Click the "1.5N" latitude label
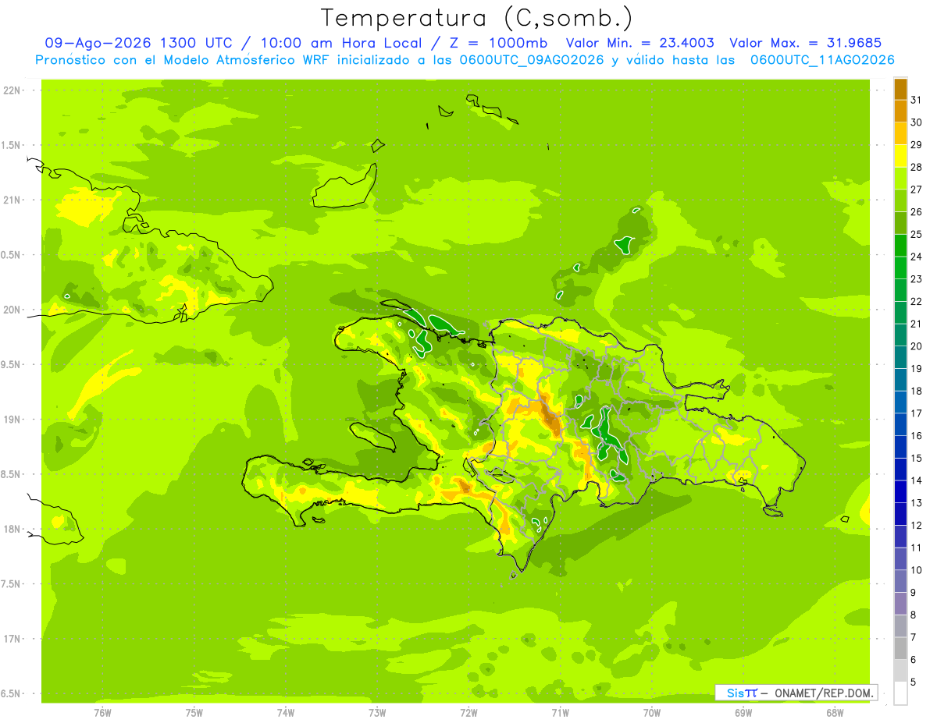937x723 pixels. point(11,145)
